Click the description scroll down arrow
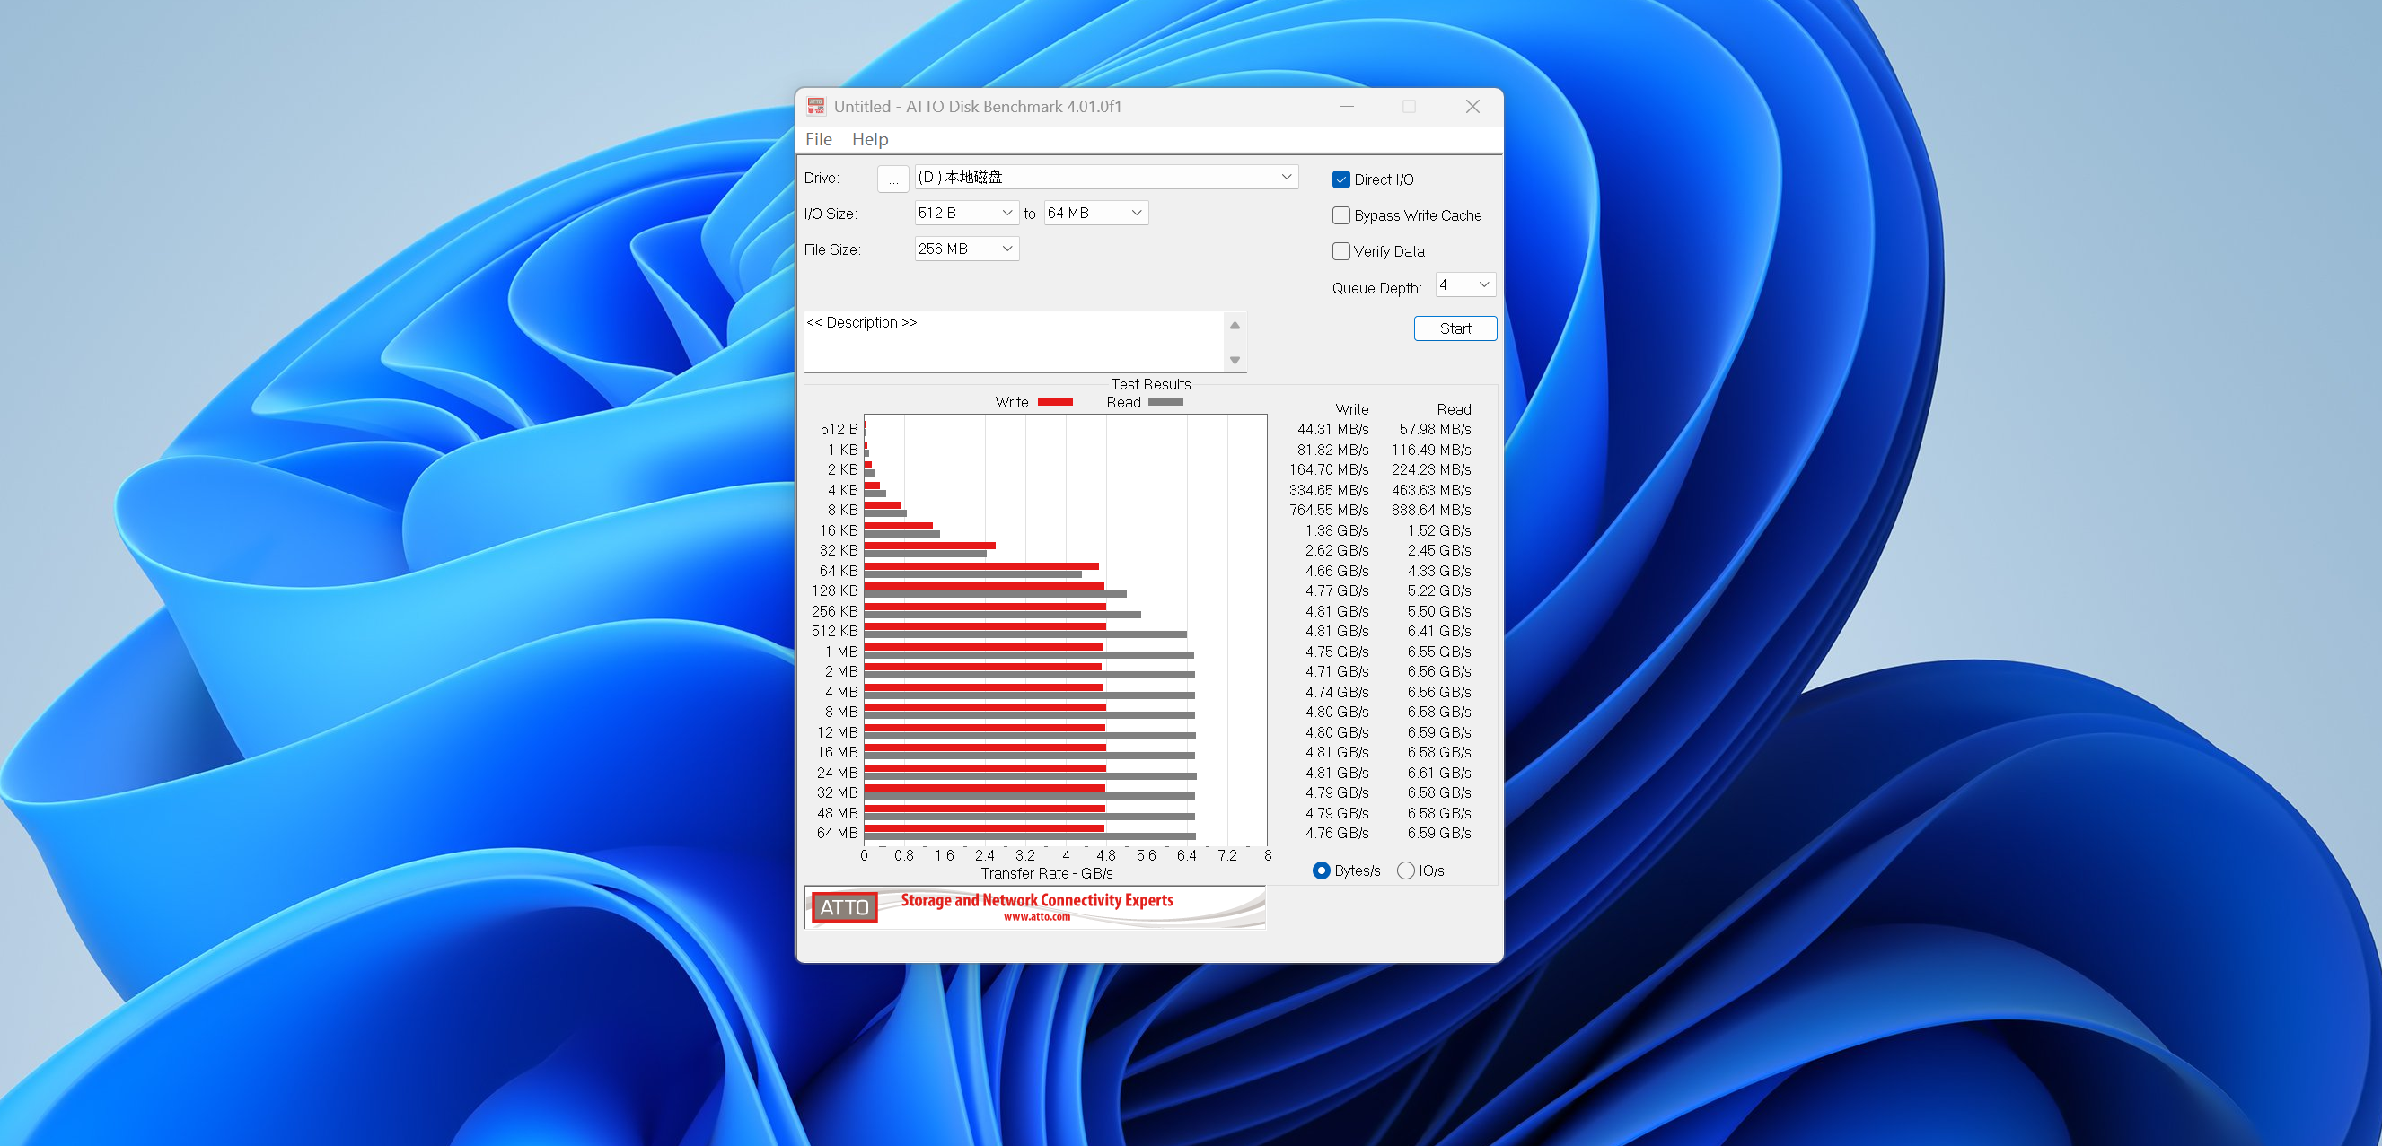This screenshot has height=1146, width=2382. point(1235,361)
